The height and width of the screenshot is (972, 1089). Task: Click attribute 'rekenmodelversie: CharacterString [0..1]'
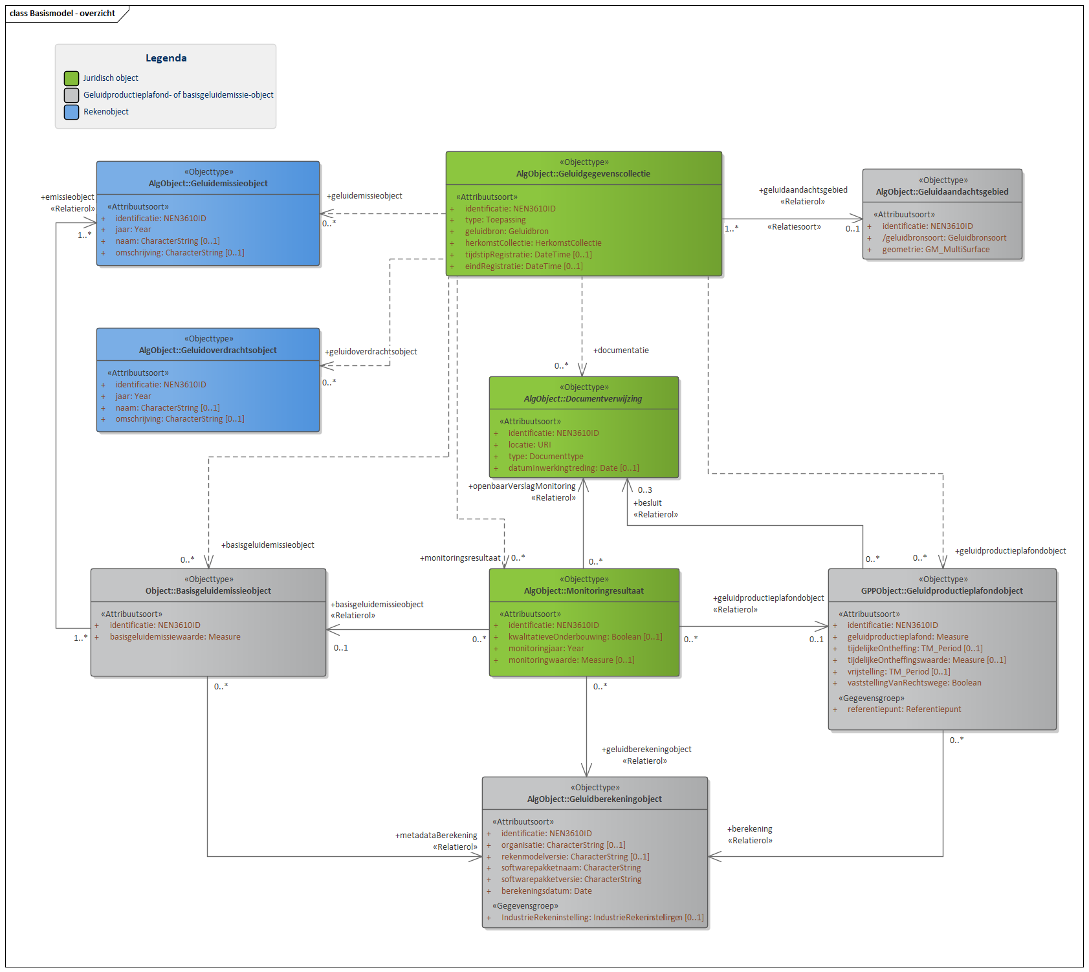575,857
